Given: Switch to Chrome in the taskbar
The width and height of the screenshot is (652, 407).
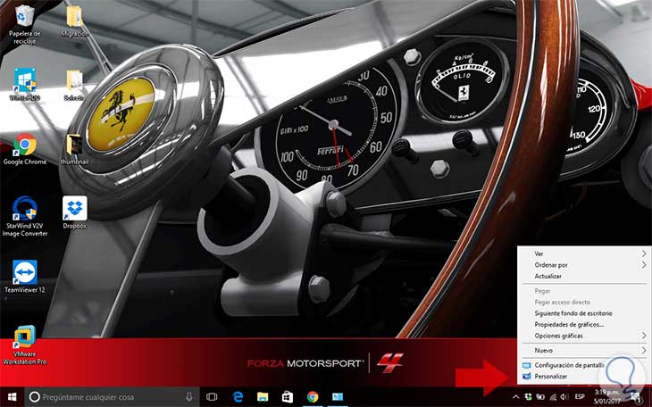Looking at the screenshot, I should tap(313, 397).
